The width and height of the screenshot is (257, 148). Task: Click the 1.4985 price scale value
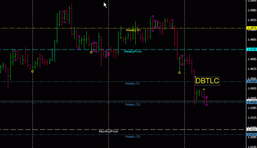[252, 10]
